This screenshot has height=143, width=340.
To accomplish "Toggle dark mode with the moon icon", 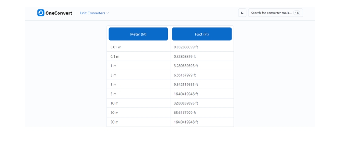I will (x=242, y=13).
